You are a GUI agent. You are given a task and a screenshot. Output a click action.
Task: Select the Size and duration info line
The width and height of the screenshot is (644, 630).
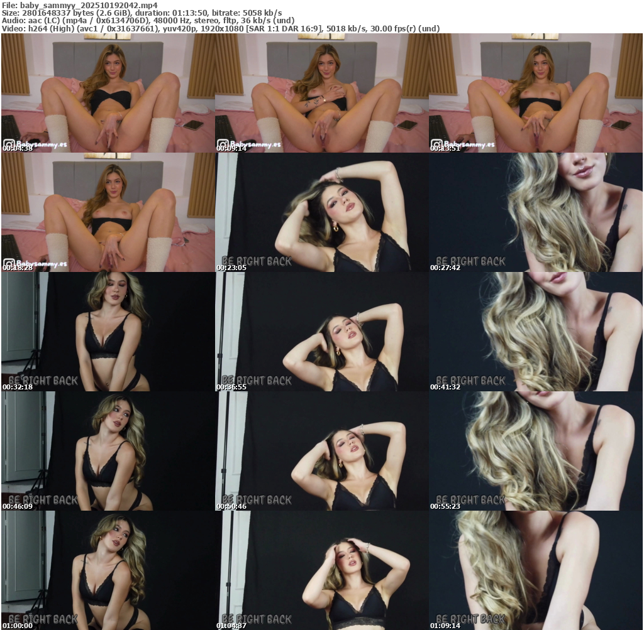[x=142, y=13]
